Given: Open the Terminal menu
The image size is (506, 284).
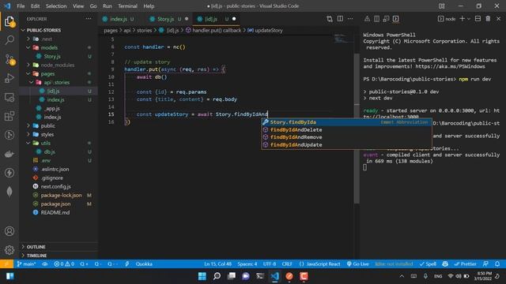Looking at the screenshot, I should [x=127, y=6].
